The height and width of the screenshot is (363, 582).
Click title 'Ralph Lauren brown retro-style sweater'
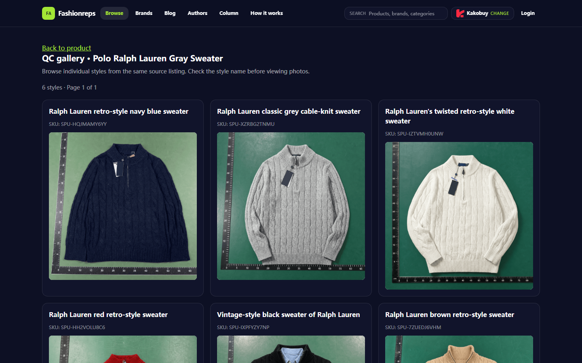[x=449, y=315]
